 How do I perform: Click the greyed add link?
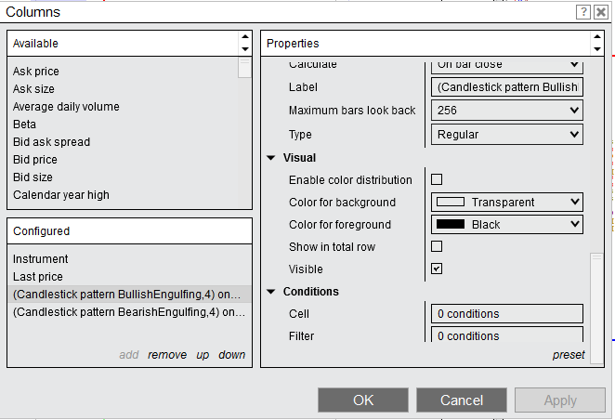[129, 355]
